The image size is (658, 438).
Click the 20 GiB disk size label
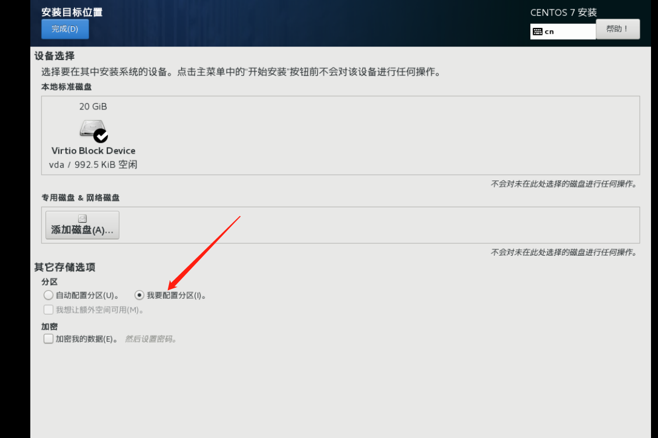[93, 107]
